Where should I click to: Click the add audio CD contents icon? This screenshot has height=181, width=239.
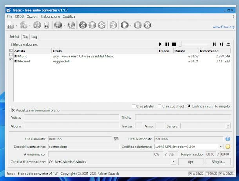point(24,25)
